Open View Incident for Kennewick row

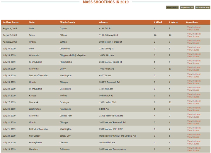[x=194, y=108]
